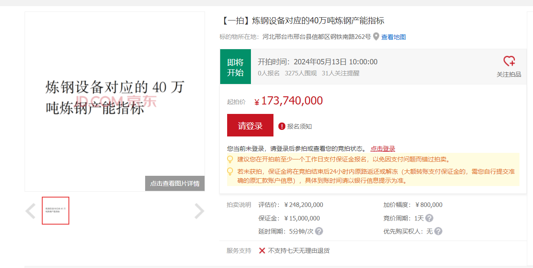Click the 点击登录 link
533x268 pixels.
pyautogui.click(x=383, y=149)
